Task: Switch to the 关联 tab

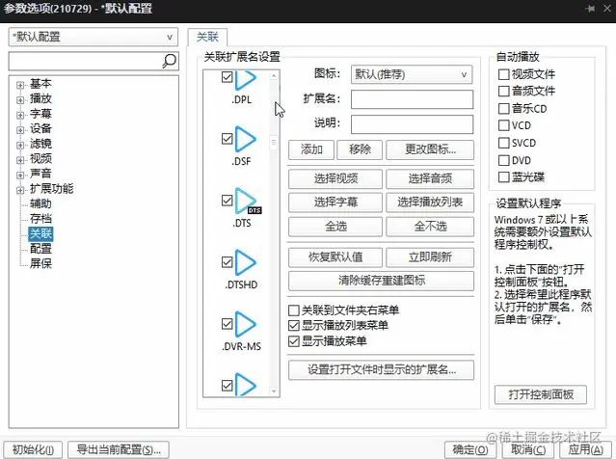Action: click(207, 37)
